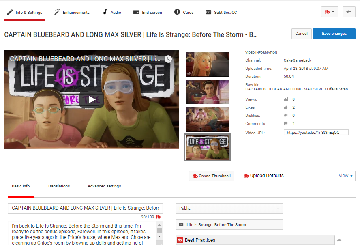360x245 pixels.
Task: Click the Views bar chart icon
Action: pos(286,99)
